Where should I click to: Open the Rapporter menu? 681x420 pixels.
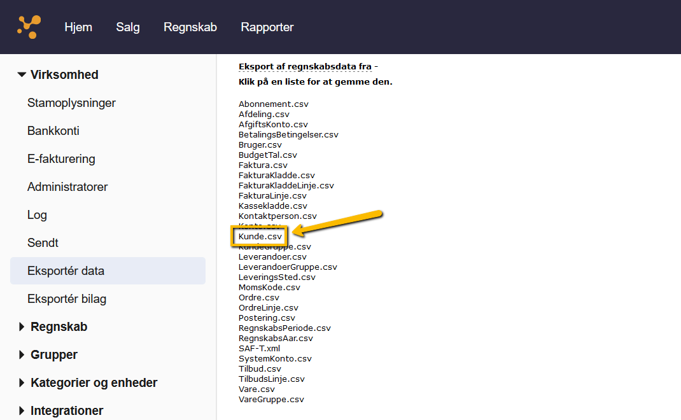(x=267, y=27)
